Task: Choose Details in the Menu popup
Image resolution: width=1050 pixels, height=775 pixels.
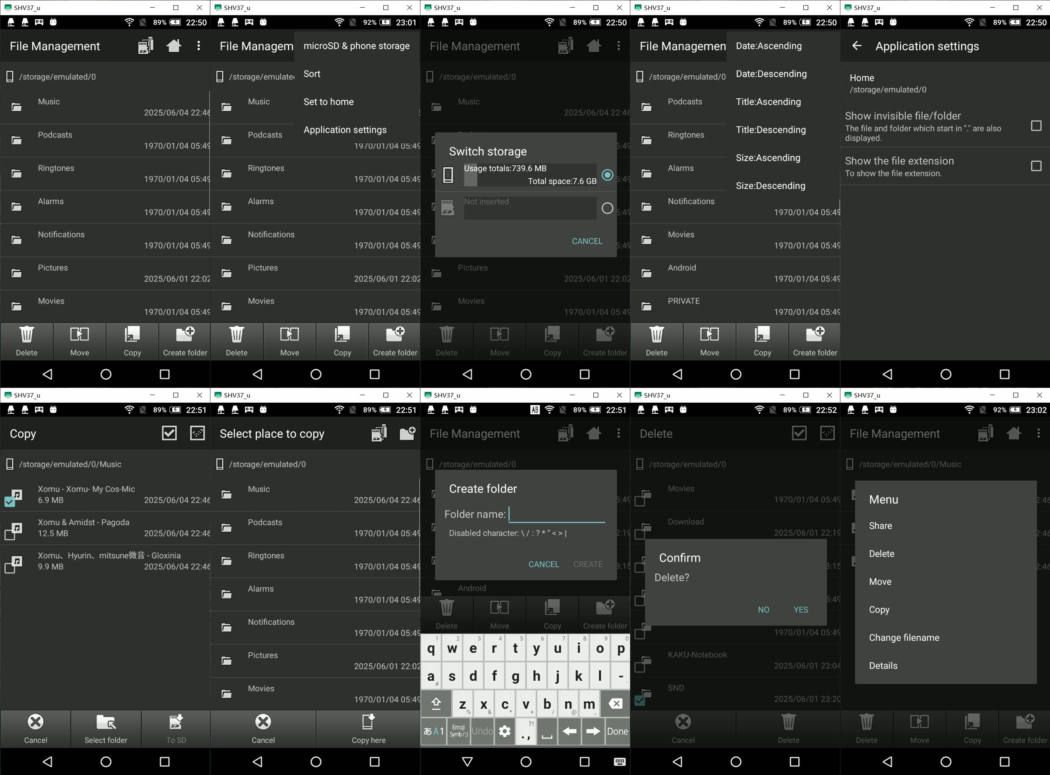Action: (945, 666)
